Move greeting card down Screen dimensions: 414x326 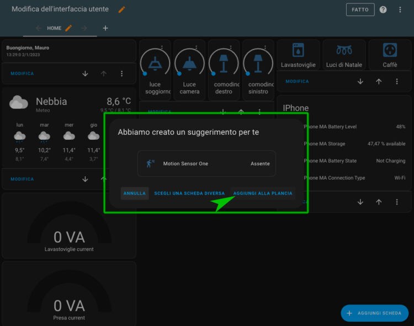(x=85, y=73)
